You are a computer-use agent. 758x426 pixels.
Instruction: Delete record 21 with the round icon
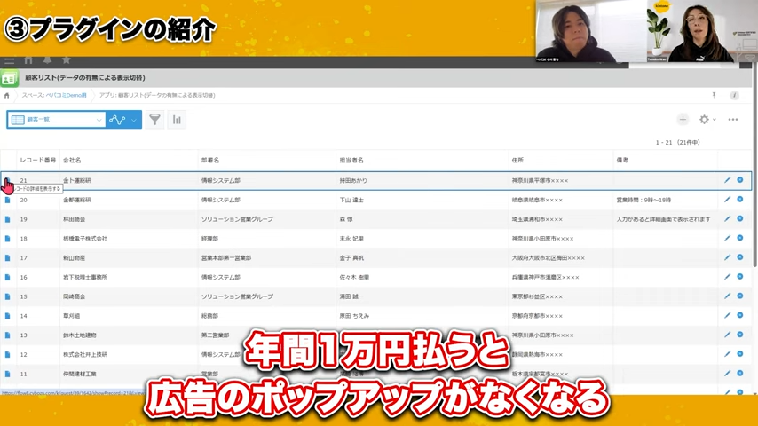[x=740, y=180]
